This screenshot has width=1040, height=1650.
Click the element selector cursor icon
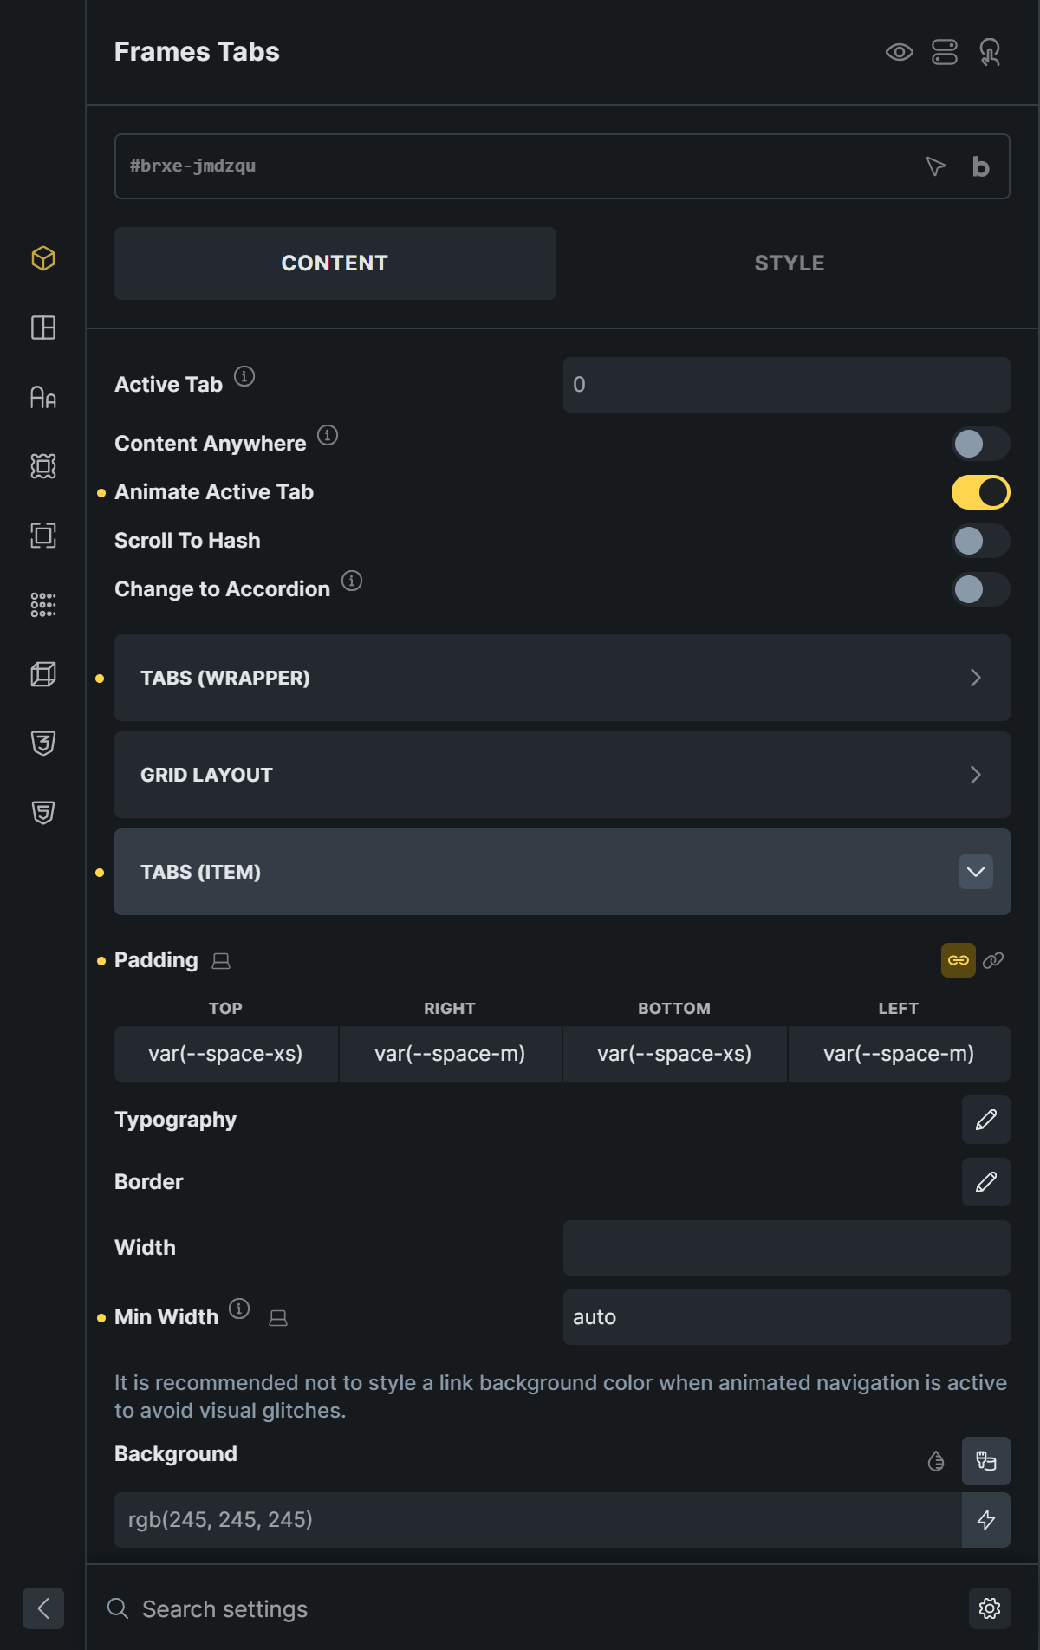tap(936, 166)
